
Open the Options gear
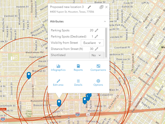coord(98,83)
